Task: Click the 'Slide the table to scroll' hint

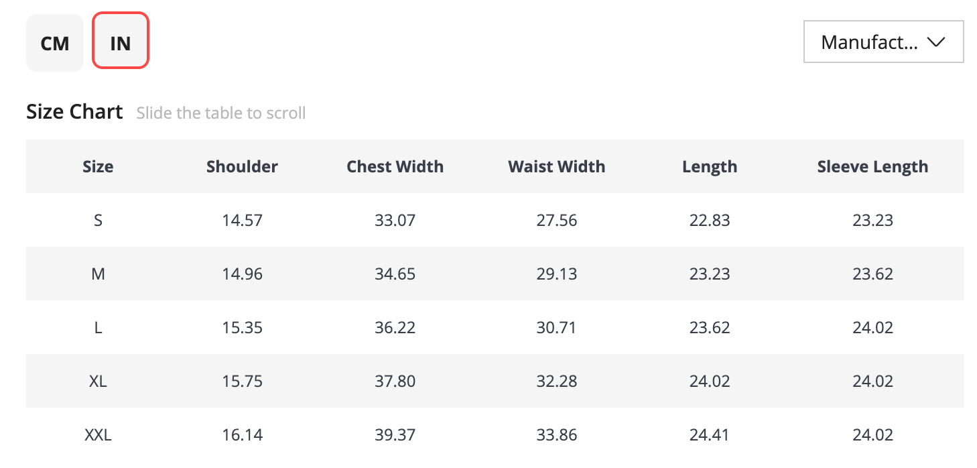Action: click(221, 113)
